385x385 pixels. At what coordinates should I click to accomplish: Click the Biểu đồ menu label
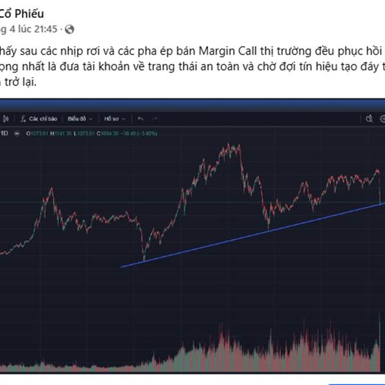(x=77, y=119)
